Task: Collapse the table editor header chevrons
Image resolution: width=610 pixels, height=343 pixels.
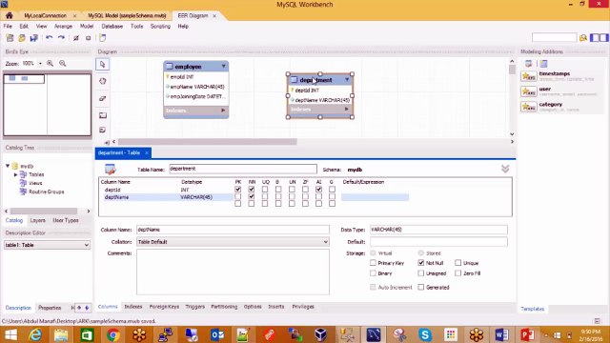Action: 505,169
